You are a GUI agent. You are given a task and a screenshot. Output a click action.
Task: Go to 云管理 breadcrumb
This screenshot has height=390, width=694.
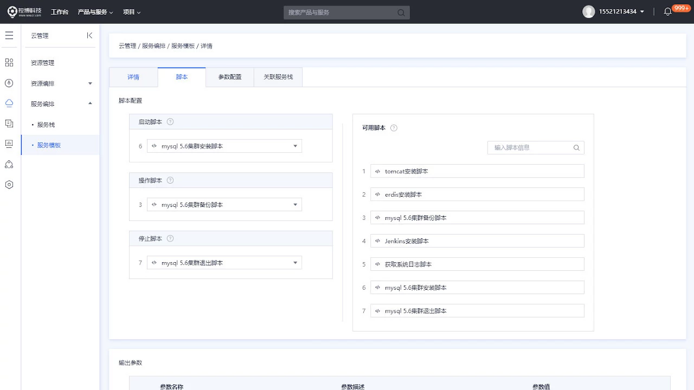click(127, 46)
